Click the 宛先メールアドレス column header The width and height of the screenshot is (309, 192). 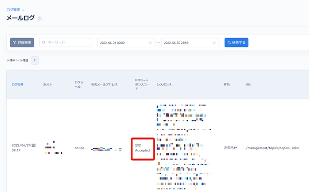click(104, 84)
